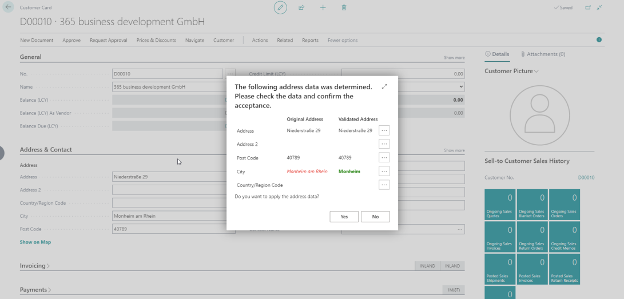Click customer picture placeholder

click(x=539, y=115)
